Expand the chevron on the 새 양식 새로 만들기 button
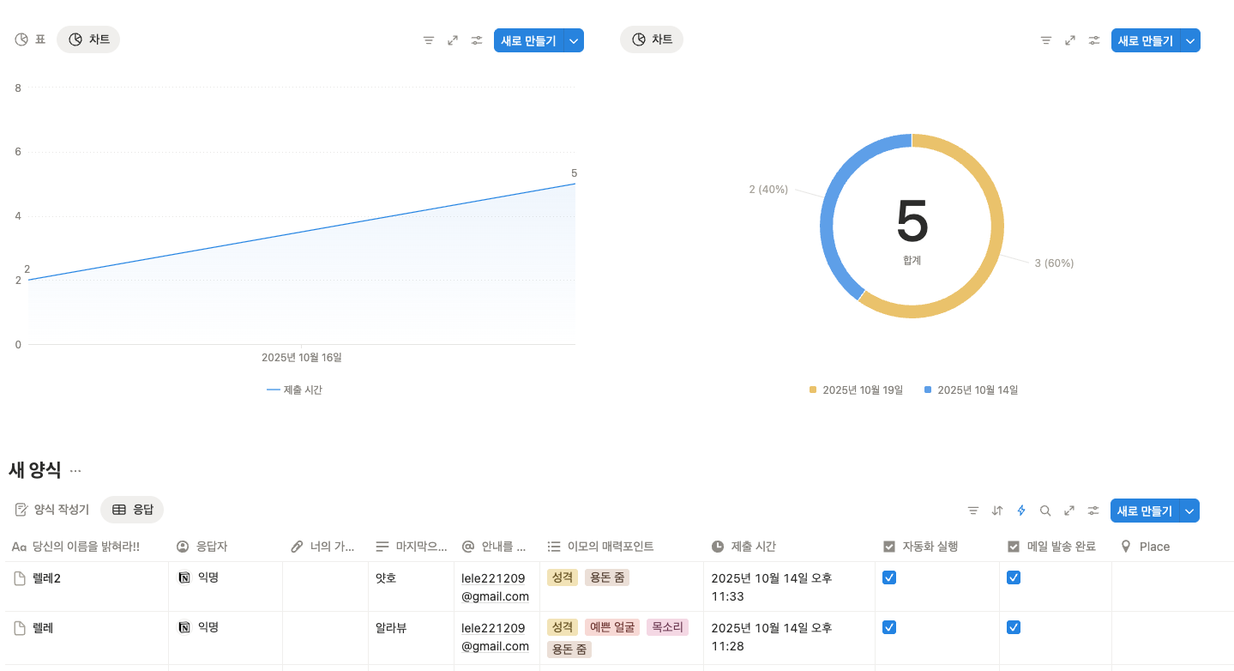The image size is (1234, 671). (x=1189, y=510)
